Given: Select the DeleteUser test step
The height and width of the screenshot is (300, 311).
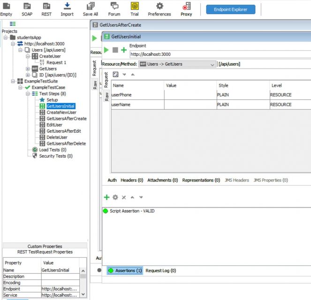Looking at the screenshot, I should pyautogui.click(x=57, y=137).
